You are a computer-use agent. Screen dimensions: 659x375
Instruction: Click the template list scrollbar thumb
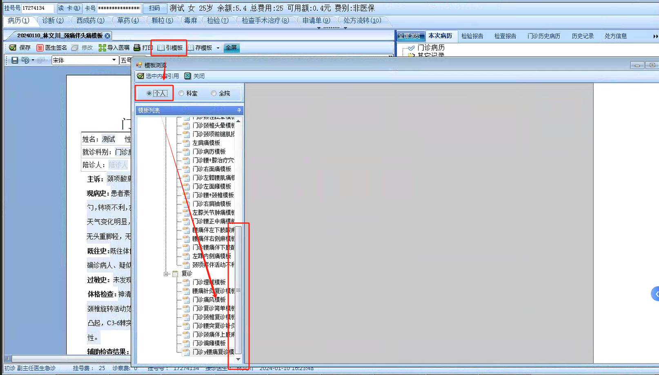click(238, 290)
